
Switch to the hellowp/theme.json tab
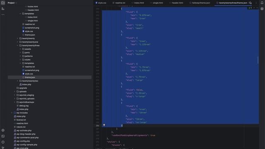point(200,3)
